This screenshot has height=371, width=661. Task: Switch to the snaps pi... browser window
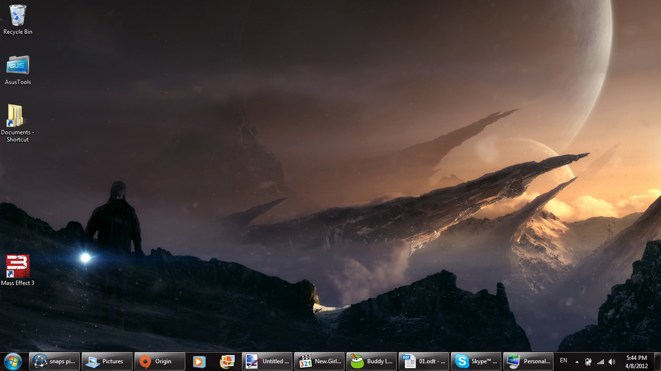[55, 362]
